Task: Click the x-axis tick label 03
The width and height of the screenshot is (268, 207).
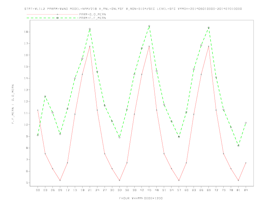Action: tap(45, 190)
